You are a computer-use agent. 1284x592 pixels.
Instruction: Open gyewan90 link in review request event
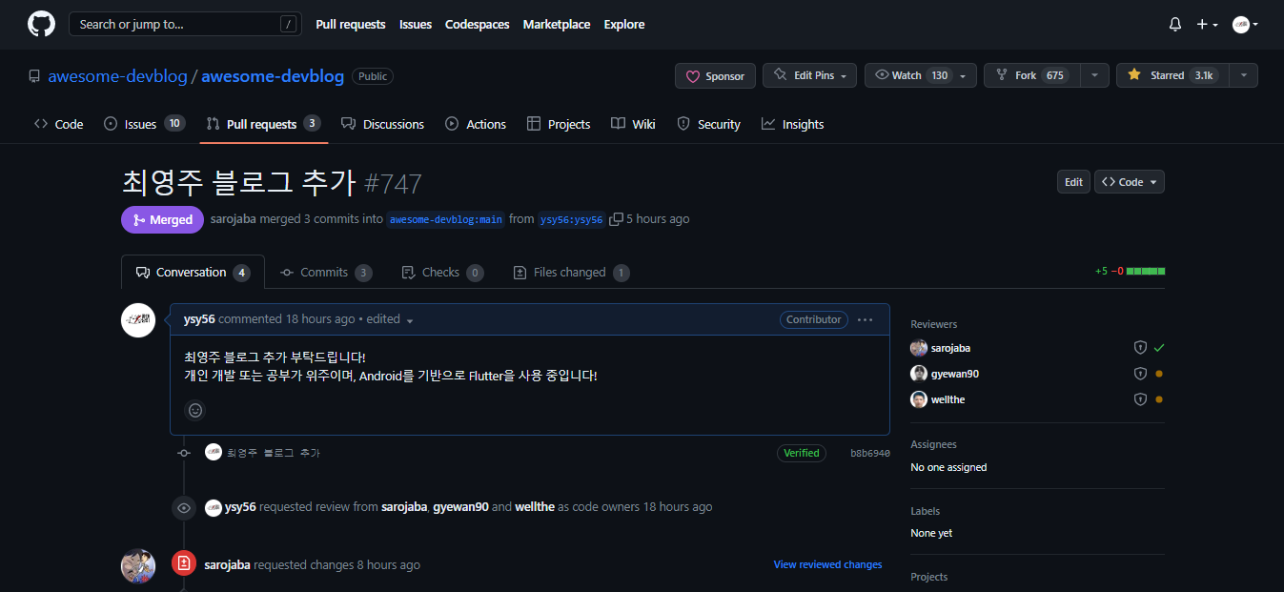[x=461, y=507]
